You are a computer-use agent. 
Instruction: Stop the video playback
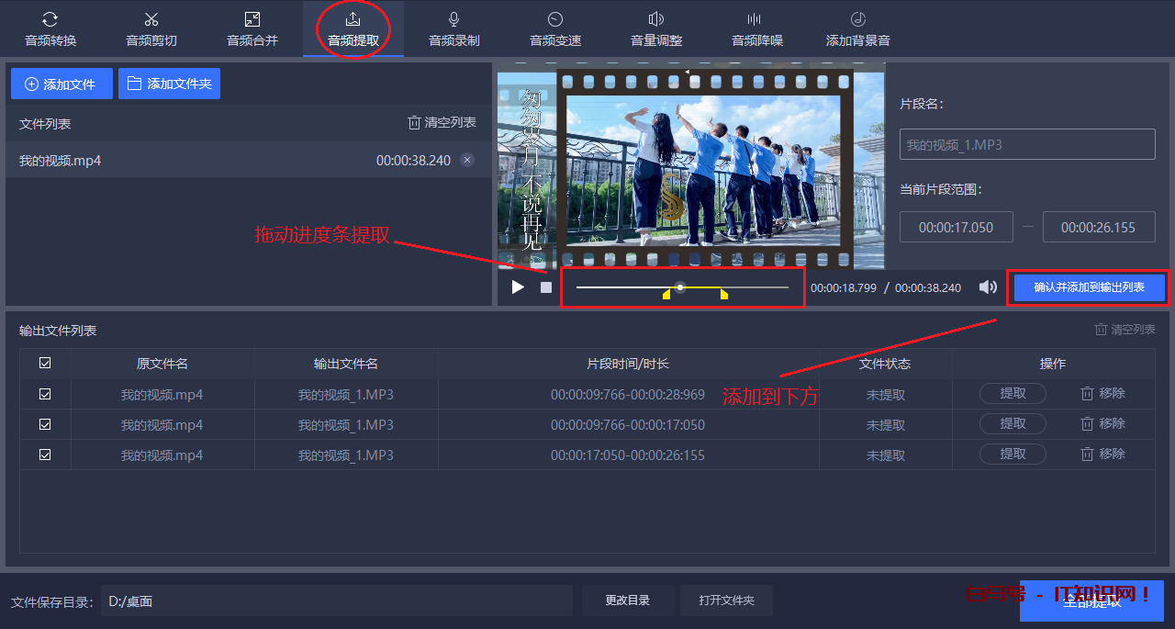(546, 287)
